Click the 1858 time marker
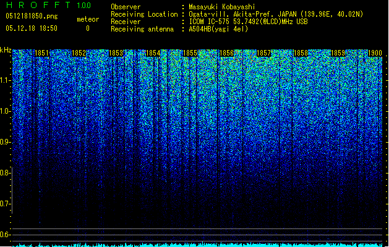389x247 pixels. (x=301, y=53)
